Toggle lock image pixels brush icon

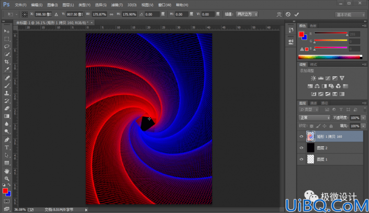coord(318,126)
